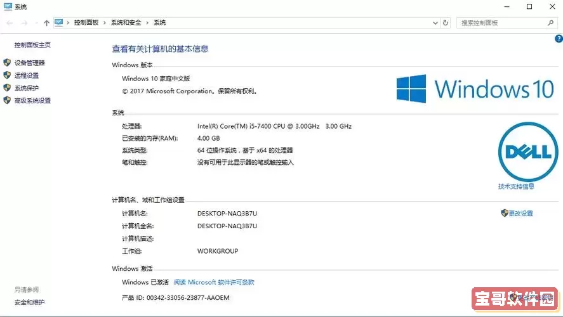
Task: Expand chevron before 控制面板 breadcrumb
Action: [x=68, y=23]
